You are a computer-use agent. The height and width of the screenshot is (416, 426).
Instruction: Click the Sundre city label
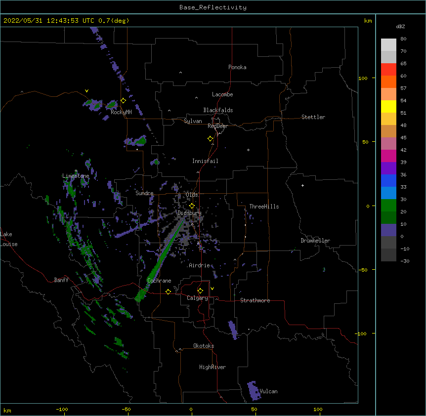[144, 193]
